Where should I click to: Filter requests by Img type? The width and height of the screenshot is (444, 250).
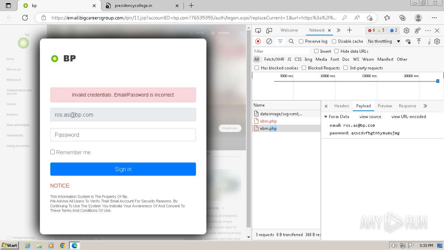pos(308,59)
